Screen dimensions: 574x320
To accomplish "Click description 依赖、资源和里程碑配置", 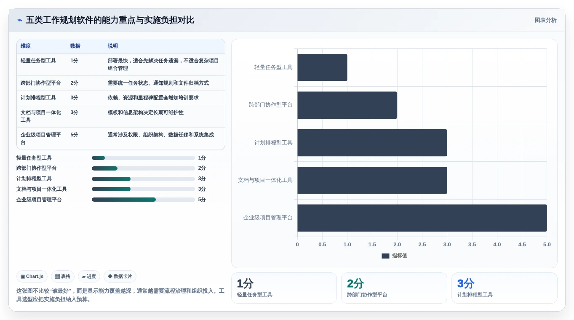I will pos(153,98).
